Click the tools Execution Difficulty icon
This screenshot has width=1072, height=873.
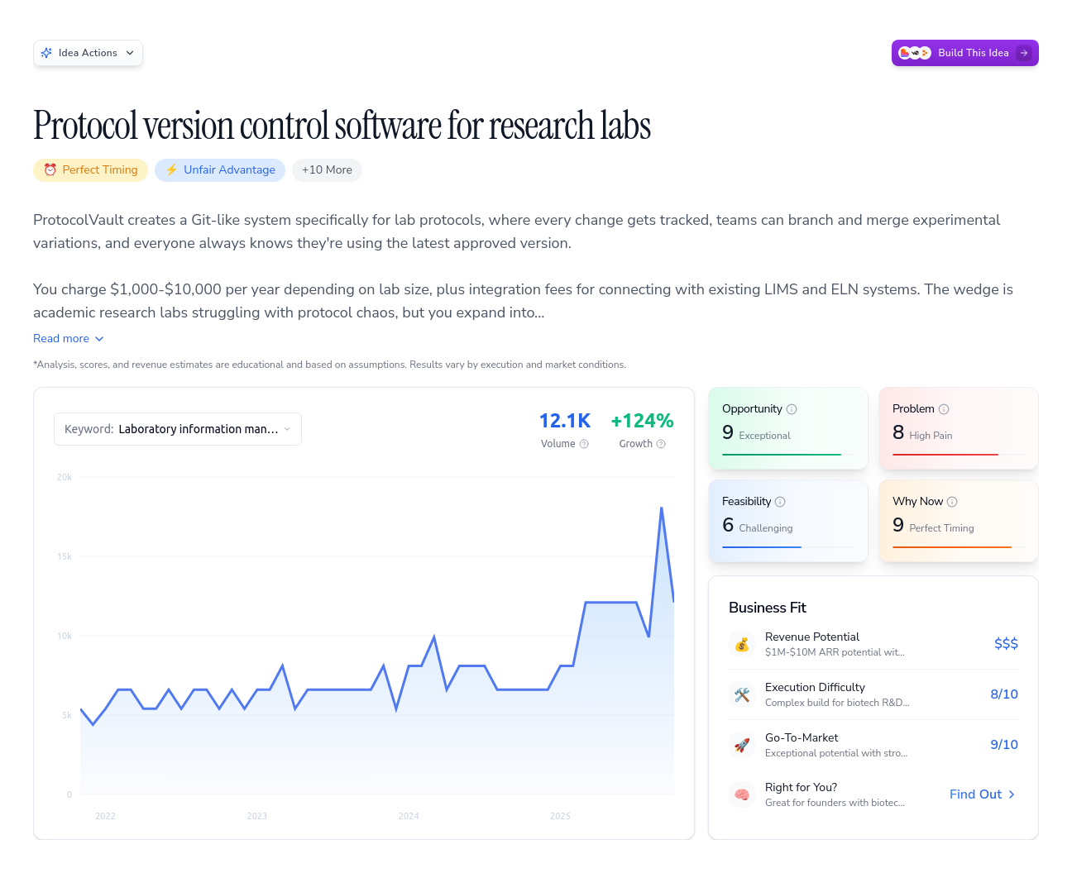pos(742,694)
